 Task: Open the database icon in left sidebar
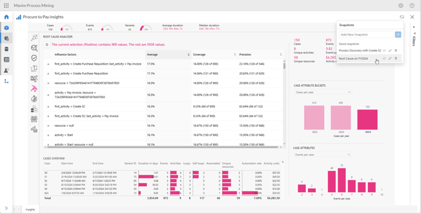[6, 49]
